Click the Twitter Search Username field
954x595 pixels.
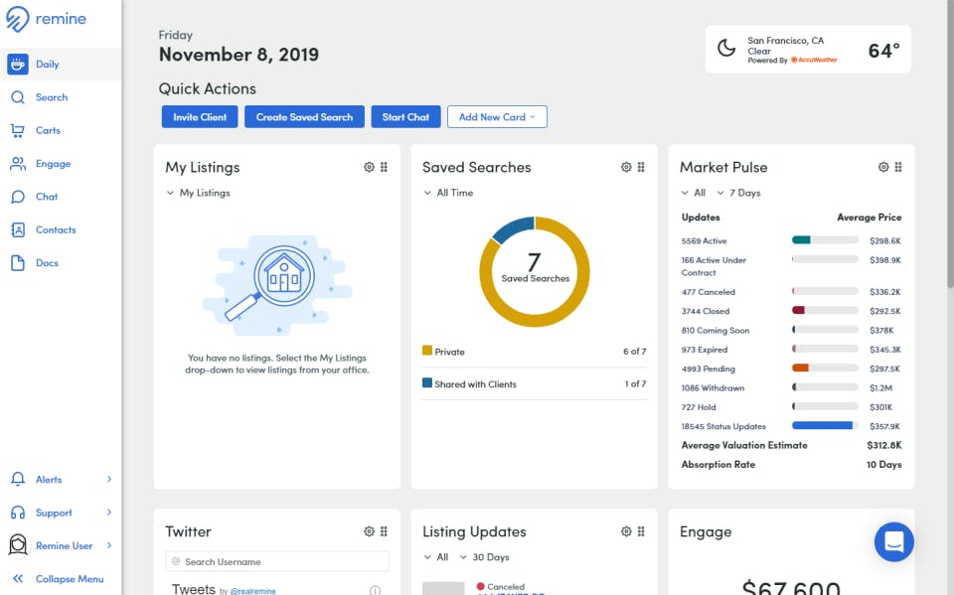coord(276,560)
